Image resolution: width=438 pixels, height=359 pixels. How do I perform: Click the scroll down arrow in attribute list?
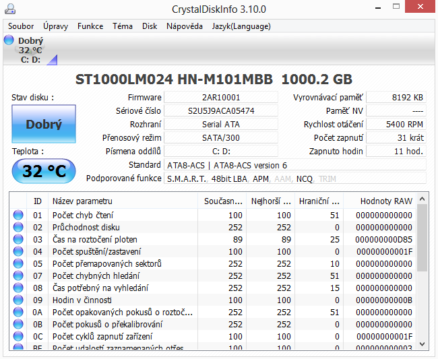[x=423, y=344]
